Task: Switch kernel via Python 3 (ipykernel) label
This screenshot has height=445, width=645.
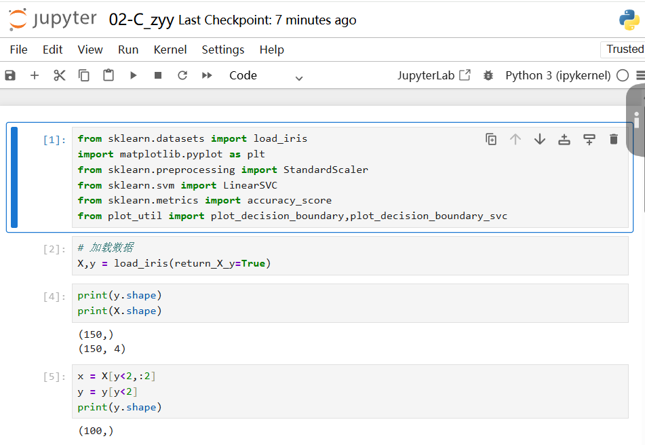Action: coord(558,75)
